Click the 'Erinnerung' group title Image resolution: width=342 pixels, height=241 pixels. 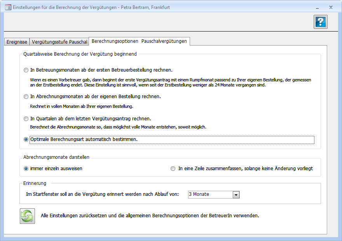click(x=35, y=183)
